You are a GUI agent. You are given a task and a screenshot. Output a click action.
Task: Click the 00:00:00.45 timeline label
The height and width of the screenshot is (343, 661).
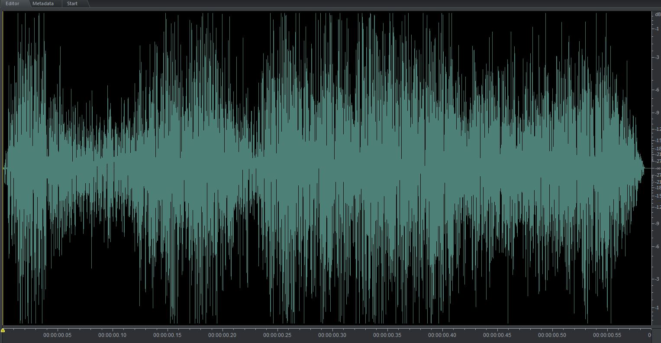(497, 335)
